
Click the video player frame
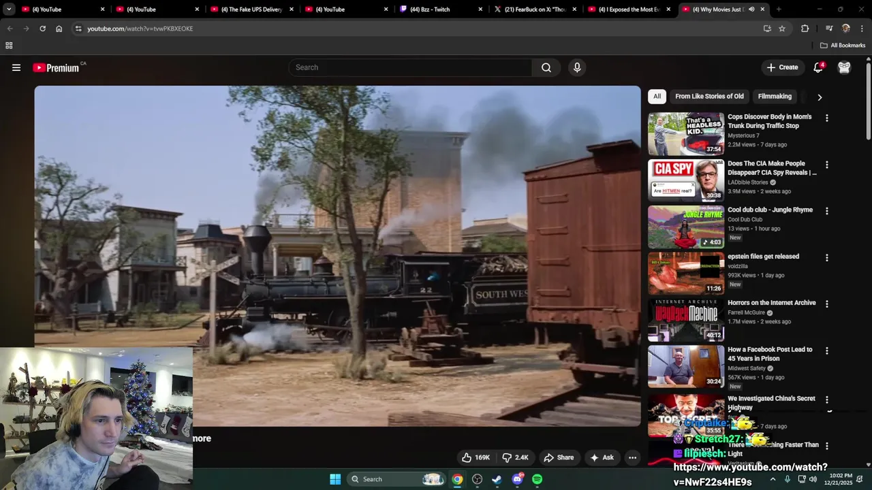coord(338,256)
